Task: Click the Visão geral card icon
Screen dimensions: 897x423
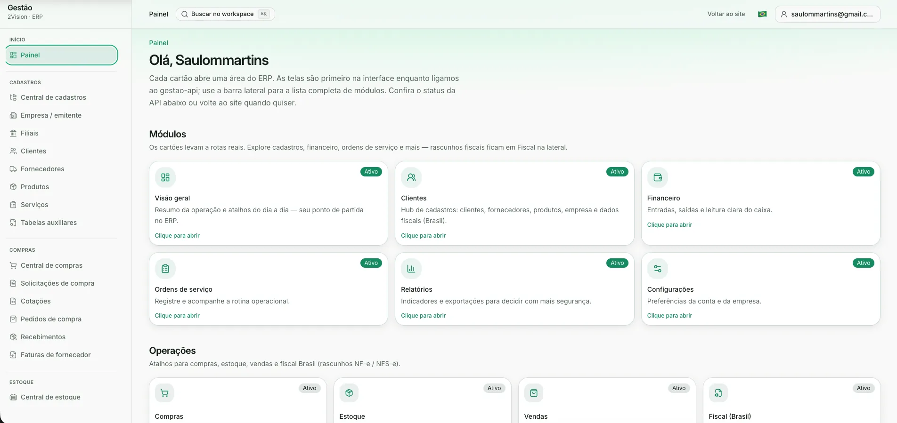Action: coord(165,177)
